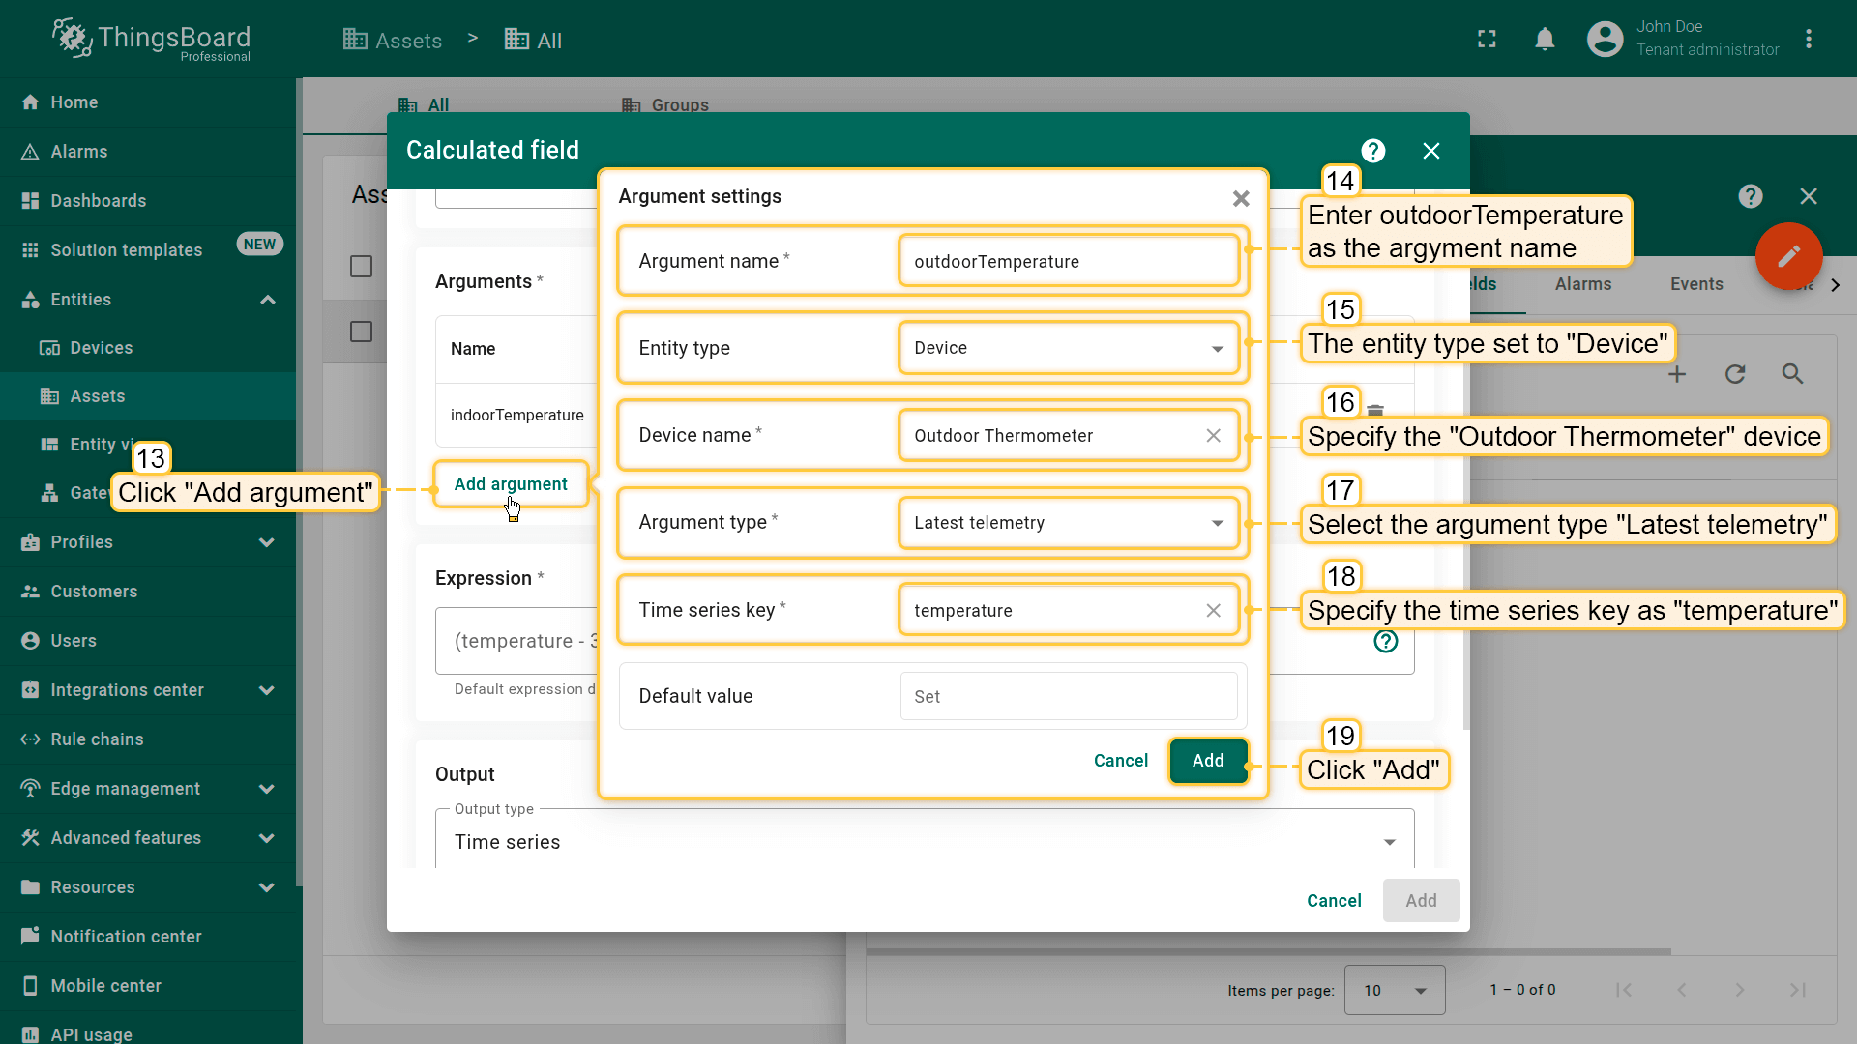Expand the Output type dropdown
Image resolution: width=1857 pixels, height=1044 pixels.
924,842
